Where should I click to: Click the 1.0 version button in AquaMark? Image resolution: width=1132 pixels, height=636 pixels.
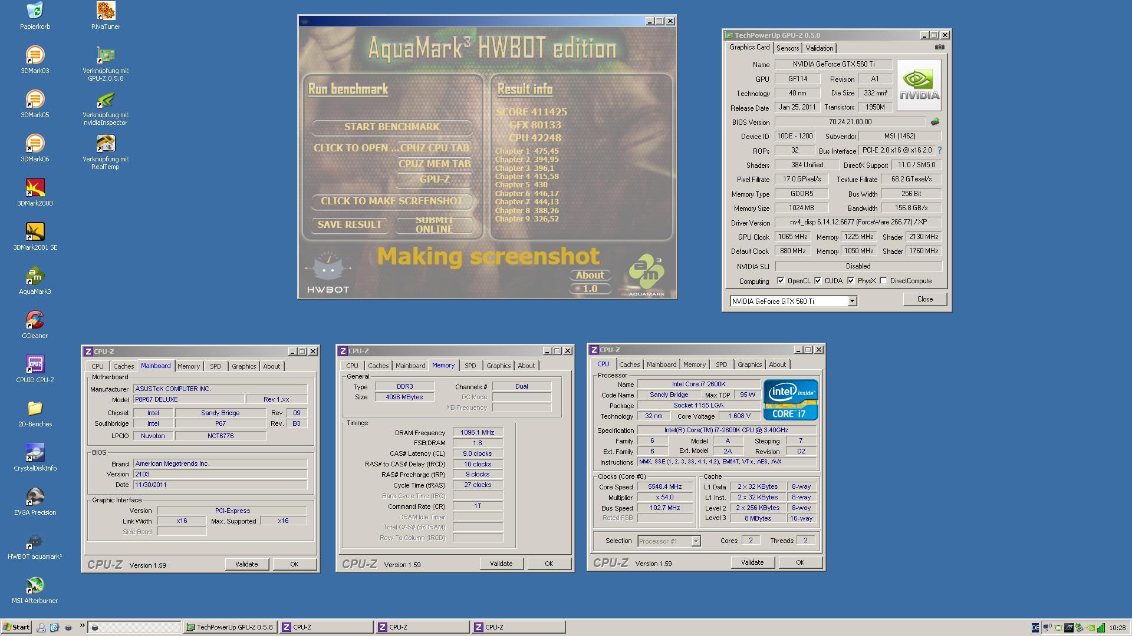(590, 289)
